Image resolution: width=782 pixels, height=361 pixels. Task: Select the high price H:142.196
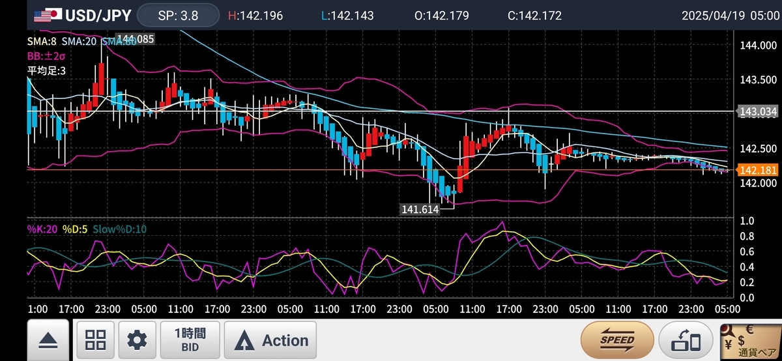(x=255, y=15)
